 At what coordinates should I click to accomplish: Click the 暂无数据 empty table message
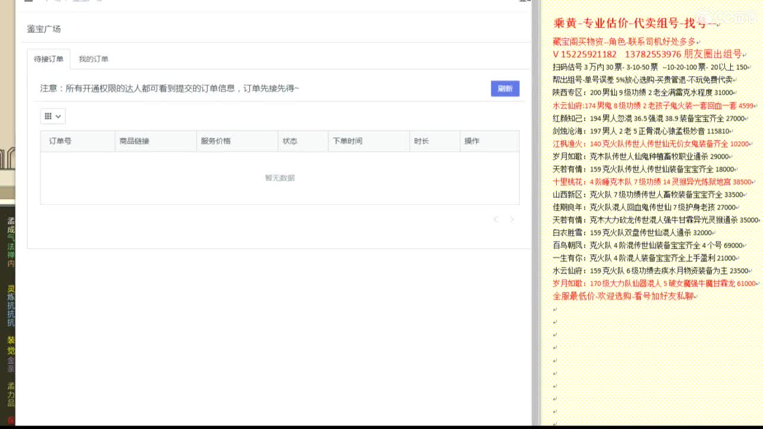point(280,178)
